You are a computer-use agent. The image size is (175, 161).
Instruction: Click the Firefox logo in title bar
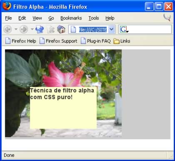tap(7, 6)
